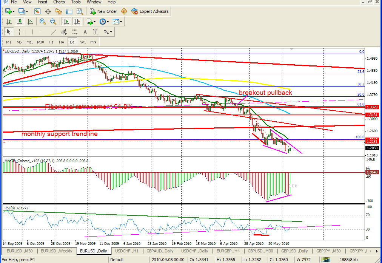The image size is (382, 263).
Task: Click the Arrows objects icon
Action: 106,32
